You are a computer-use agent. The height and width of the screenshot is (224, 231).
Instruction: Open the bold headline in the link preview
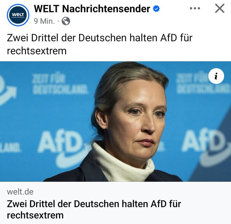point(94,209)
